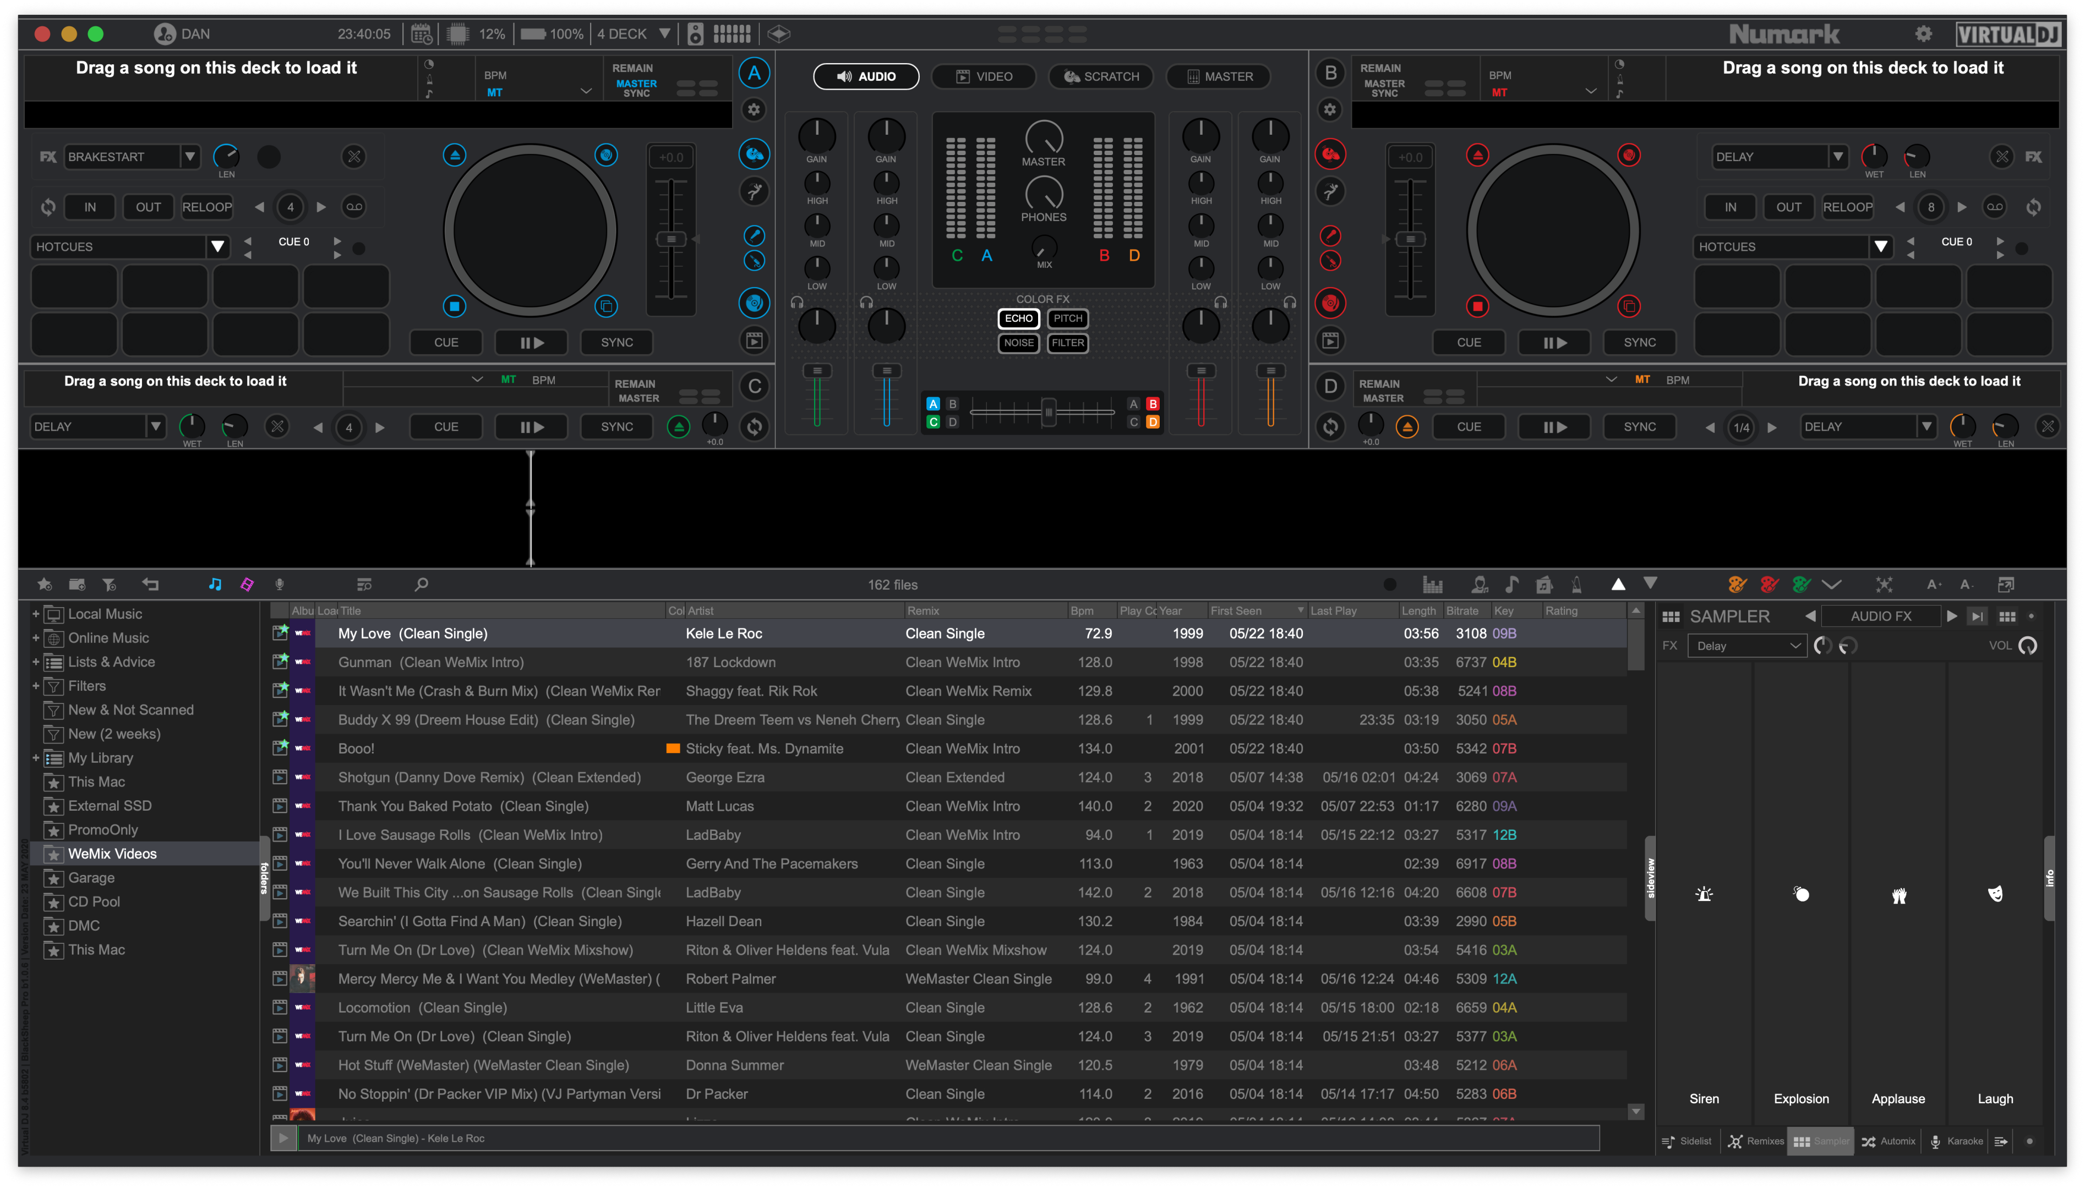The width and height of the screenshot is (2085, 1188).
Task: Enable the ECHO color FX
Action: tap(1018, 318)
